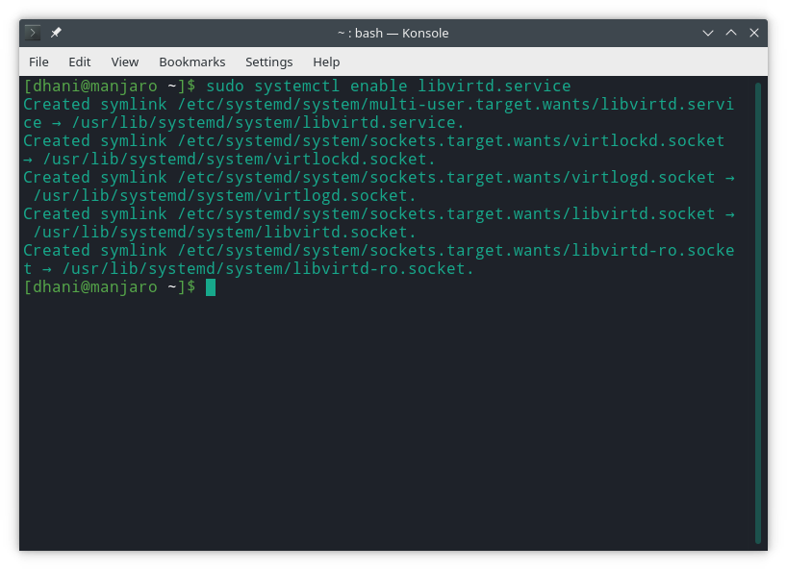787x570 pixels.
Task: Open the Edit menu
Action: 79,62
